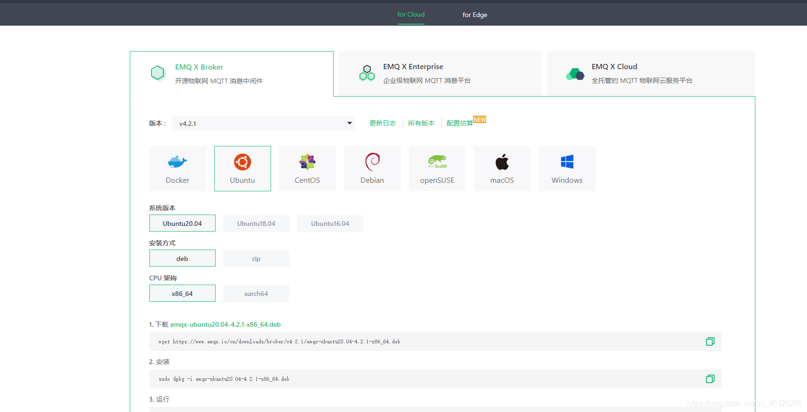Open the 所有版本 all versions link
Image resolution: width=807 pixels, height=412 pixels.
(x=421, y=123)
